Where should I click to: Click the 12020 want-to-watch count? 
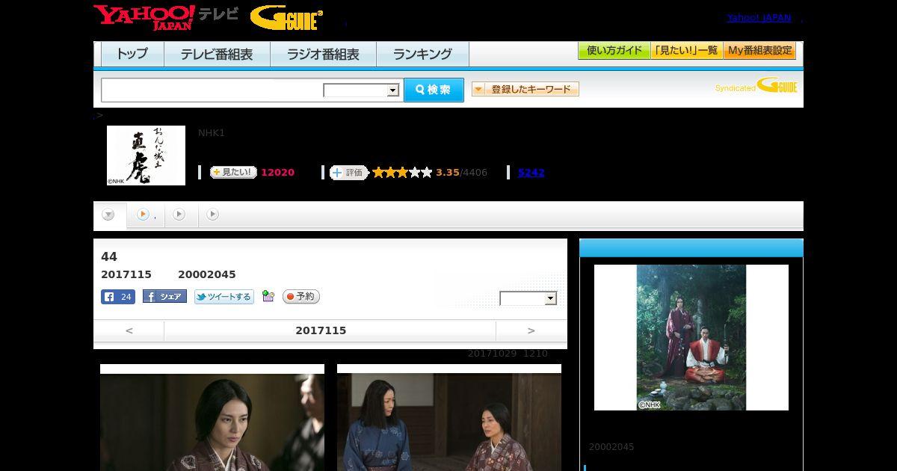coord(277,173)
